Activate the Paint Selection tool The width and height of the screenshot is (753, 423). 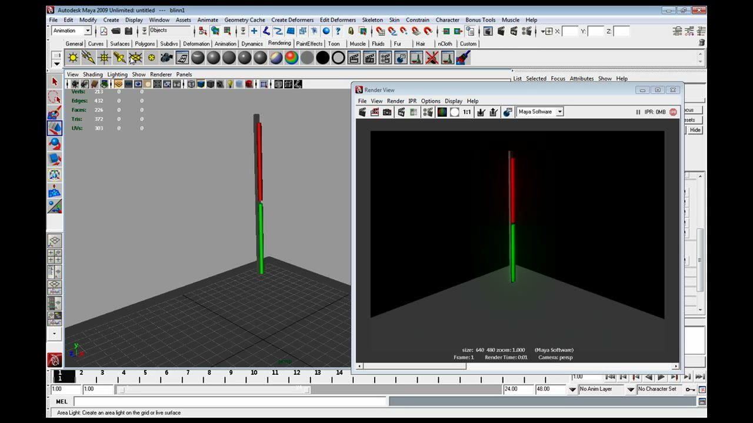(55, 113)
